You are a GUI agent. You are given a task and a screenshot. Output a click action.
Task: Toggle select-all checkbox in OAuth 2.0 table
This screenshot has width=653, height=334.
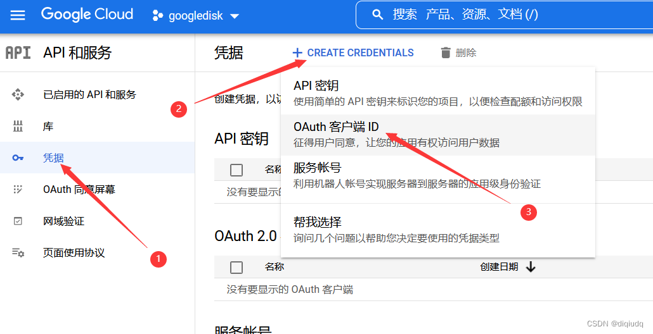pyautogui.click(x=236, y=267)
